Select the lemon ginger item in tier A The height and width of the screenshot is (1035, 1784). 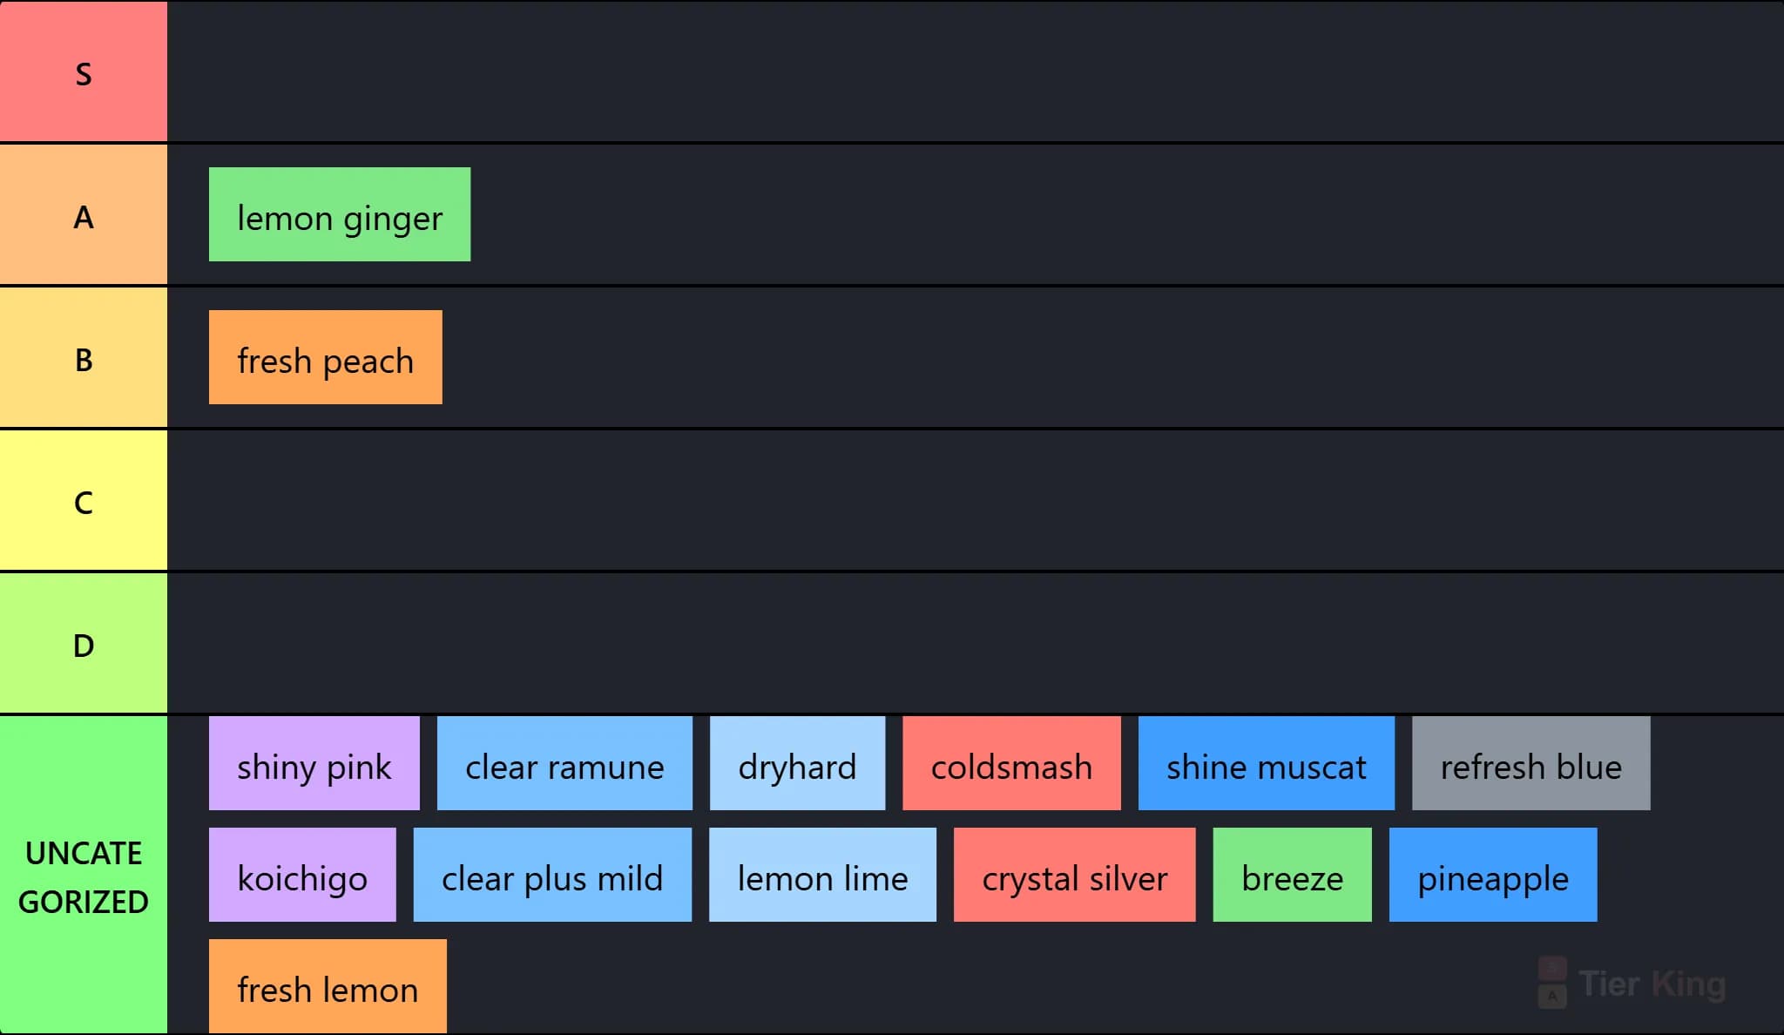(340, 214)
